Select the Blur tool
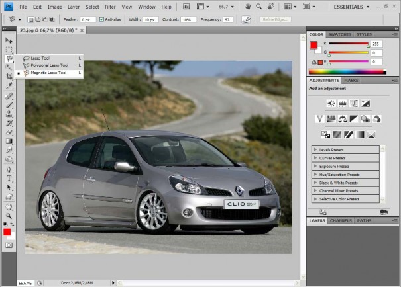 pyautogui.click(x=9, y=150)
